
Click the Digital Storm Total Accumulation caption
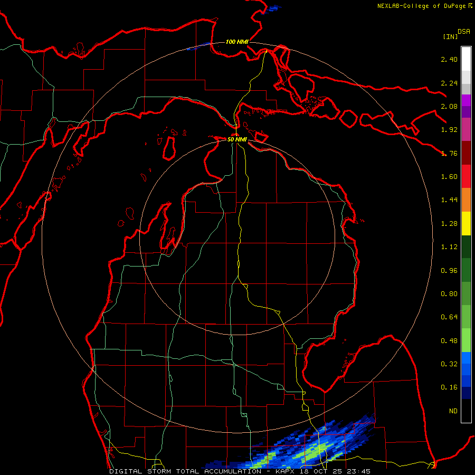(x=240, y=471)
